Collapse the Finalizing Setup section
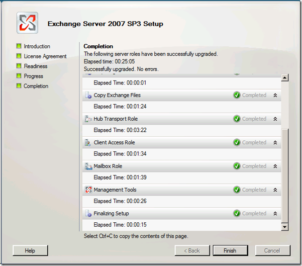 pyautogui.click(x=275, y=214)
